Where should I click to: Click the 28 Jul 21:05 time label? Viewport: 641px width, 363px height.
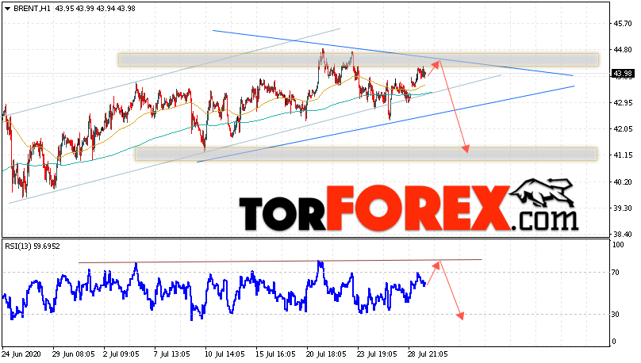428,354
